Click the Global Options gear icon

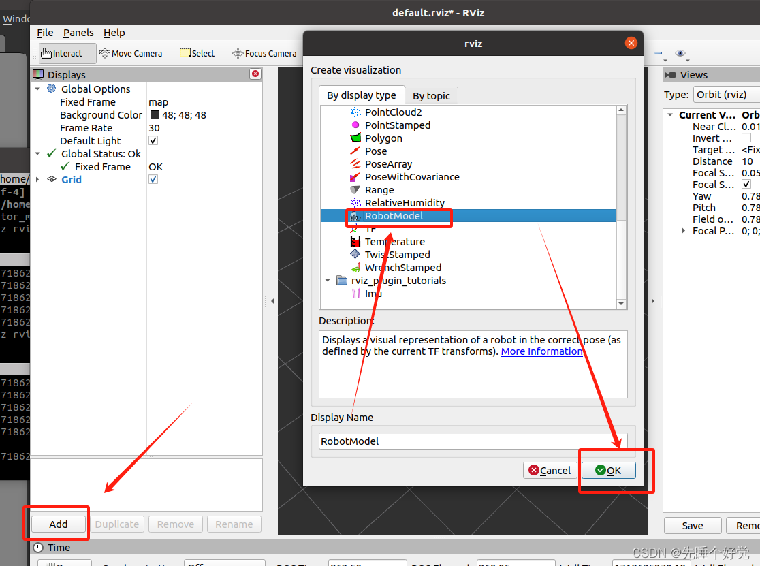click(x=51, y=88)
